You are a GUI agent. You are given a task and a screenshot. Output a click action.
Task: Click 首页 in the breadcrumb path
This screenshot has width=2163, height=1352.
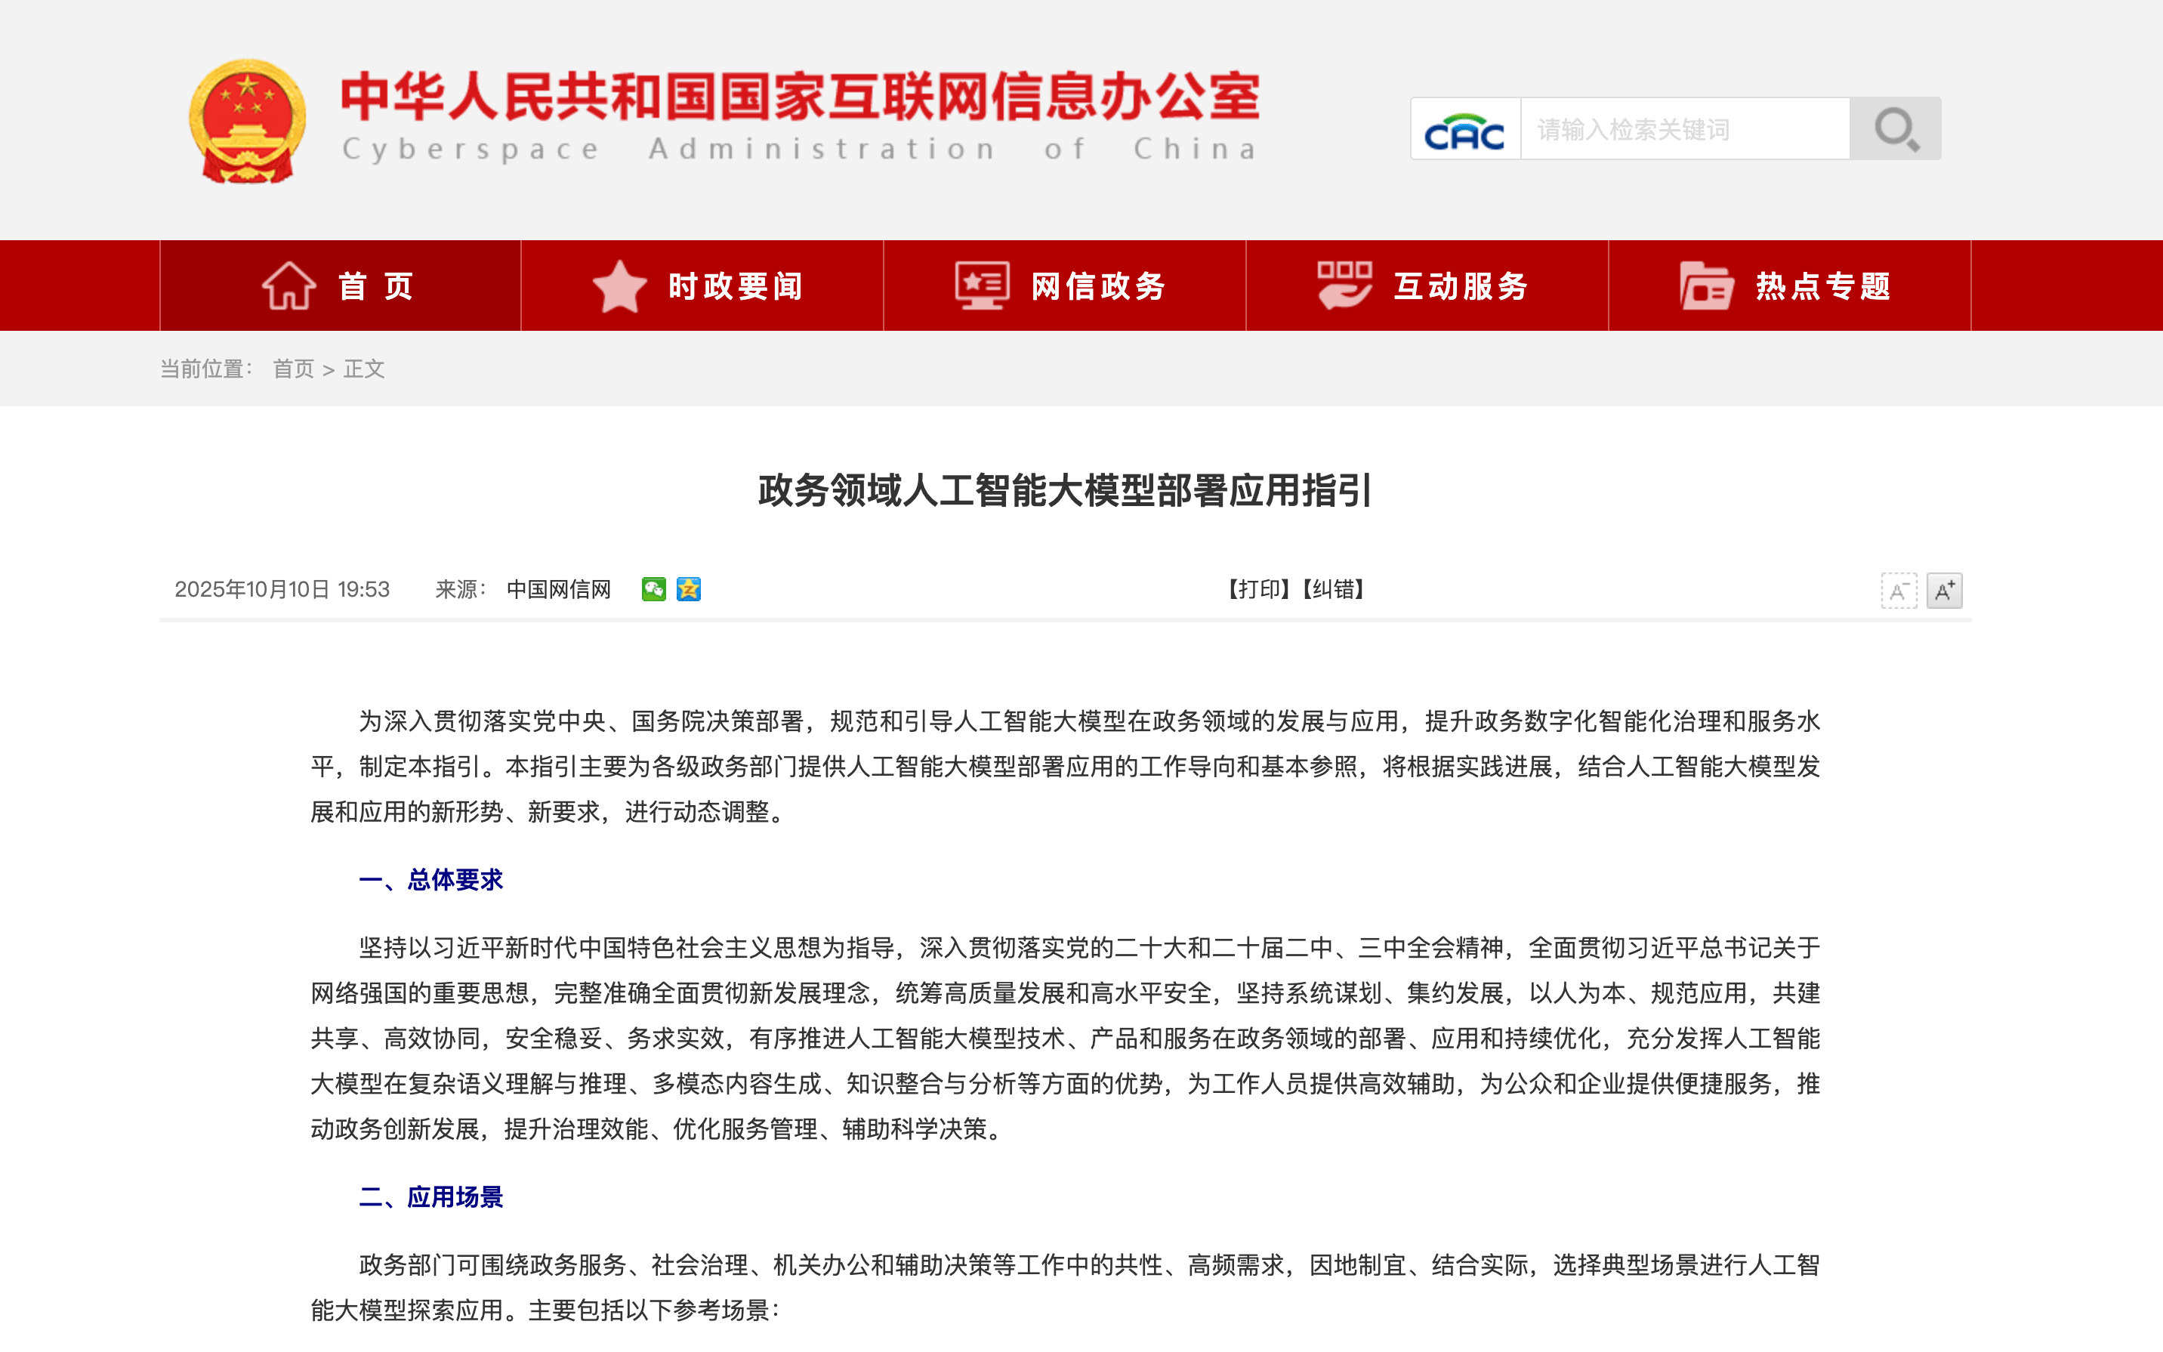(293, 369)
